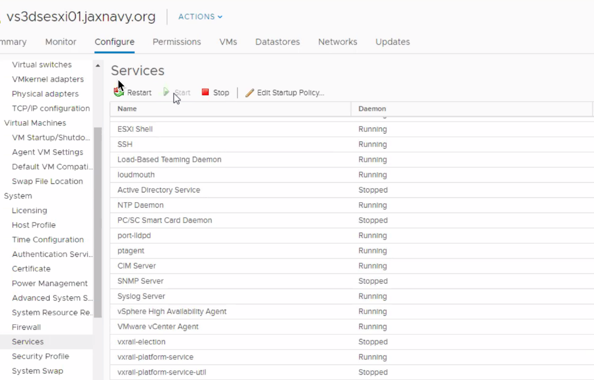Screen dimensions: 594x380
Task: Select vSphere High Availability Agent row
Action: [x=352, y=311]
